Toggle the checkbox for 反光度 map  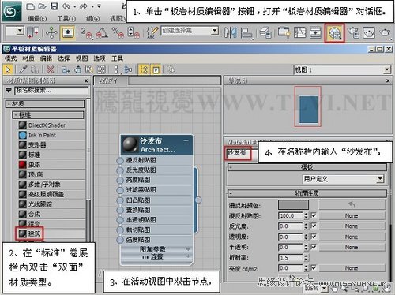(x=314, y=226)
